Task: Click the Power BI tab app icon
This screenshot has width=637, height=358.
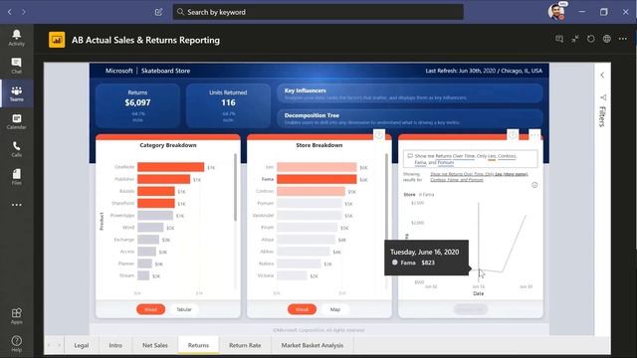Action: 57,40
